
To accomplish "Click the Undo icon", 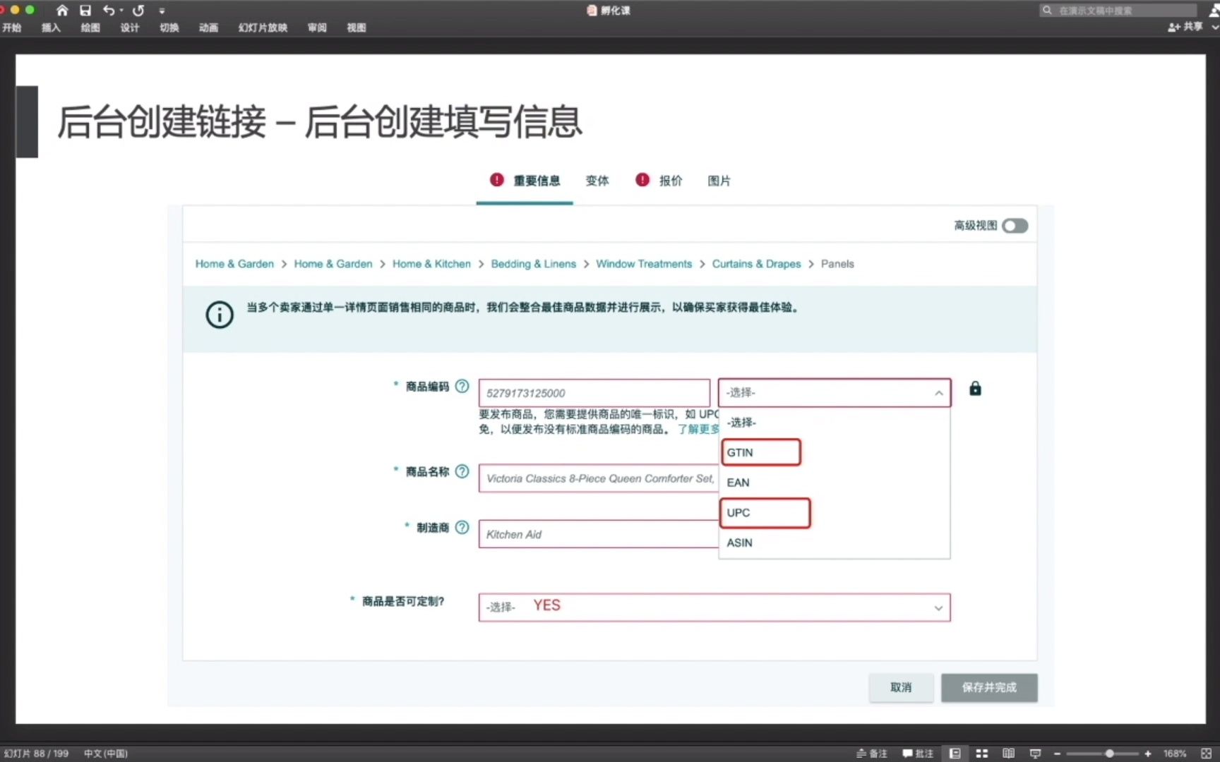I will [107, 10].
